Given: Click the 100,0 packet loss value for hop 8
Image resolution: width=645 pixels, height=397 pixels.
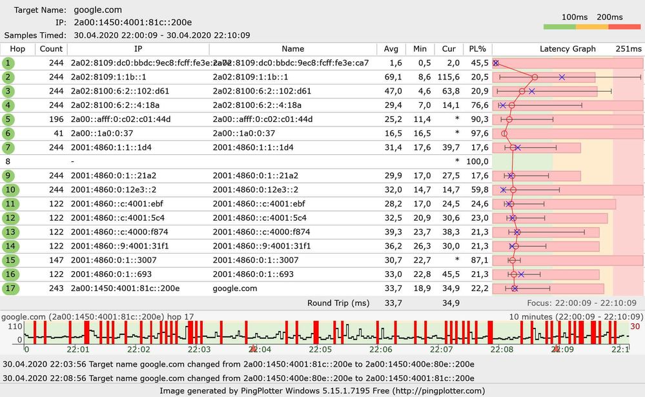Looking at the screenshot, I should [x=478, y=161].
